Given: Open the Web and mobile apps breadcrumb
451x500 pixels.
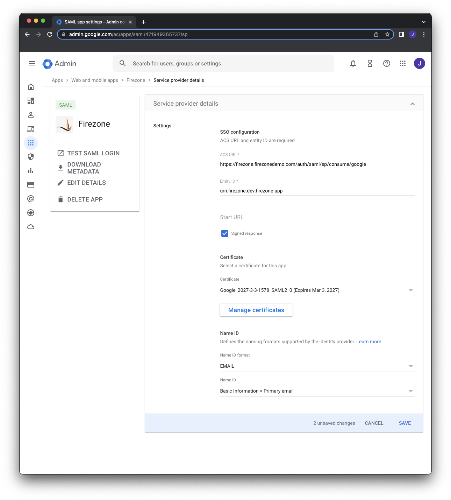Looking at the screenshot, I should (95, 80).
